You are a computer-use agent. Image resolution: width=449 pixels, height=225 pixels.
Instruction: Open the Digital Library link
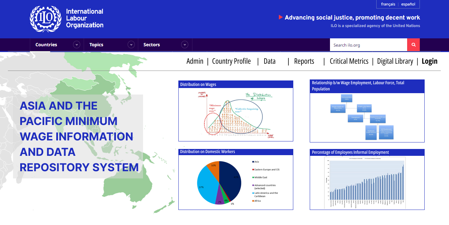[395, 61]
